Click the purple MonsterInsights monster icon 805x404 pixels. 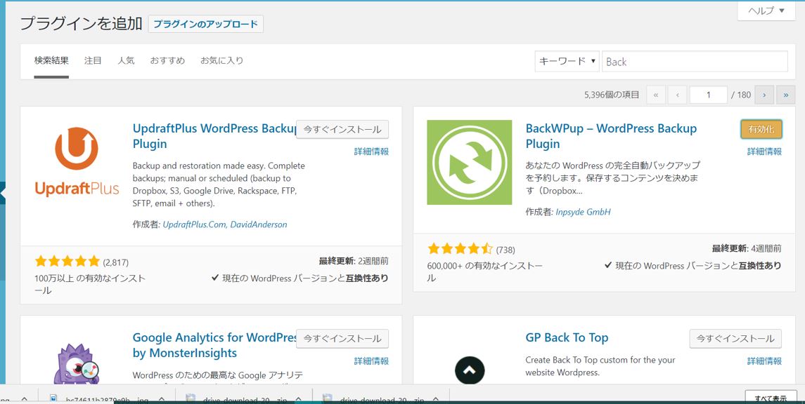click(76, 363)
